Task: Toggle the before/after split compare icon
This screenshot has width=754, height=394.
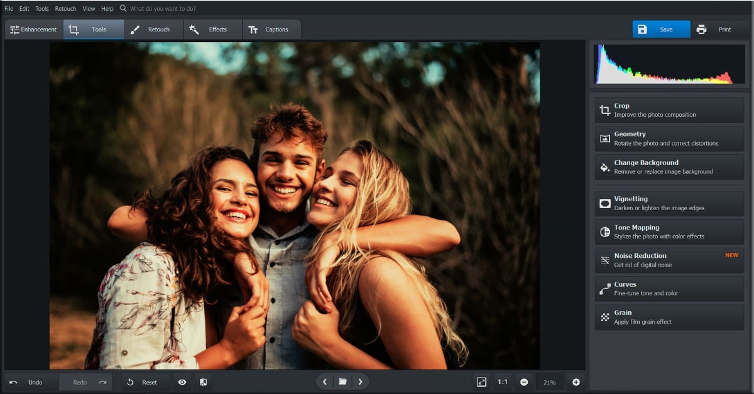Action: tap(204, 382)
